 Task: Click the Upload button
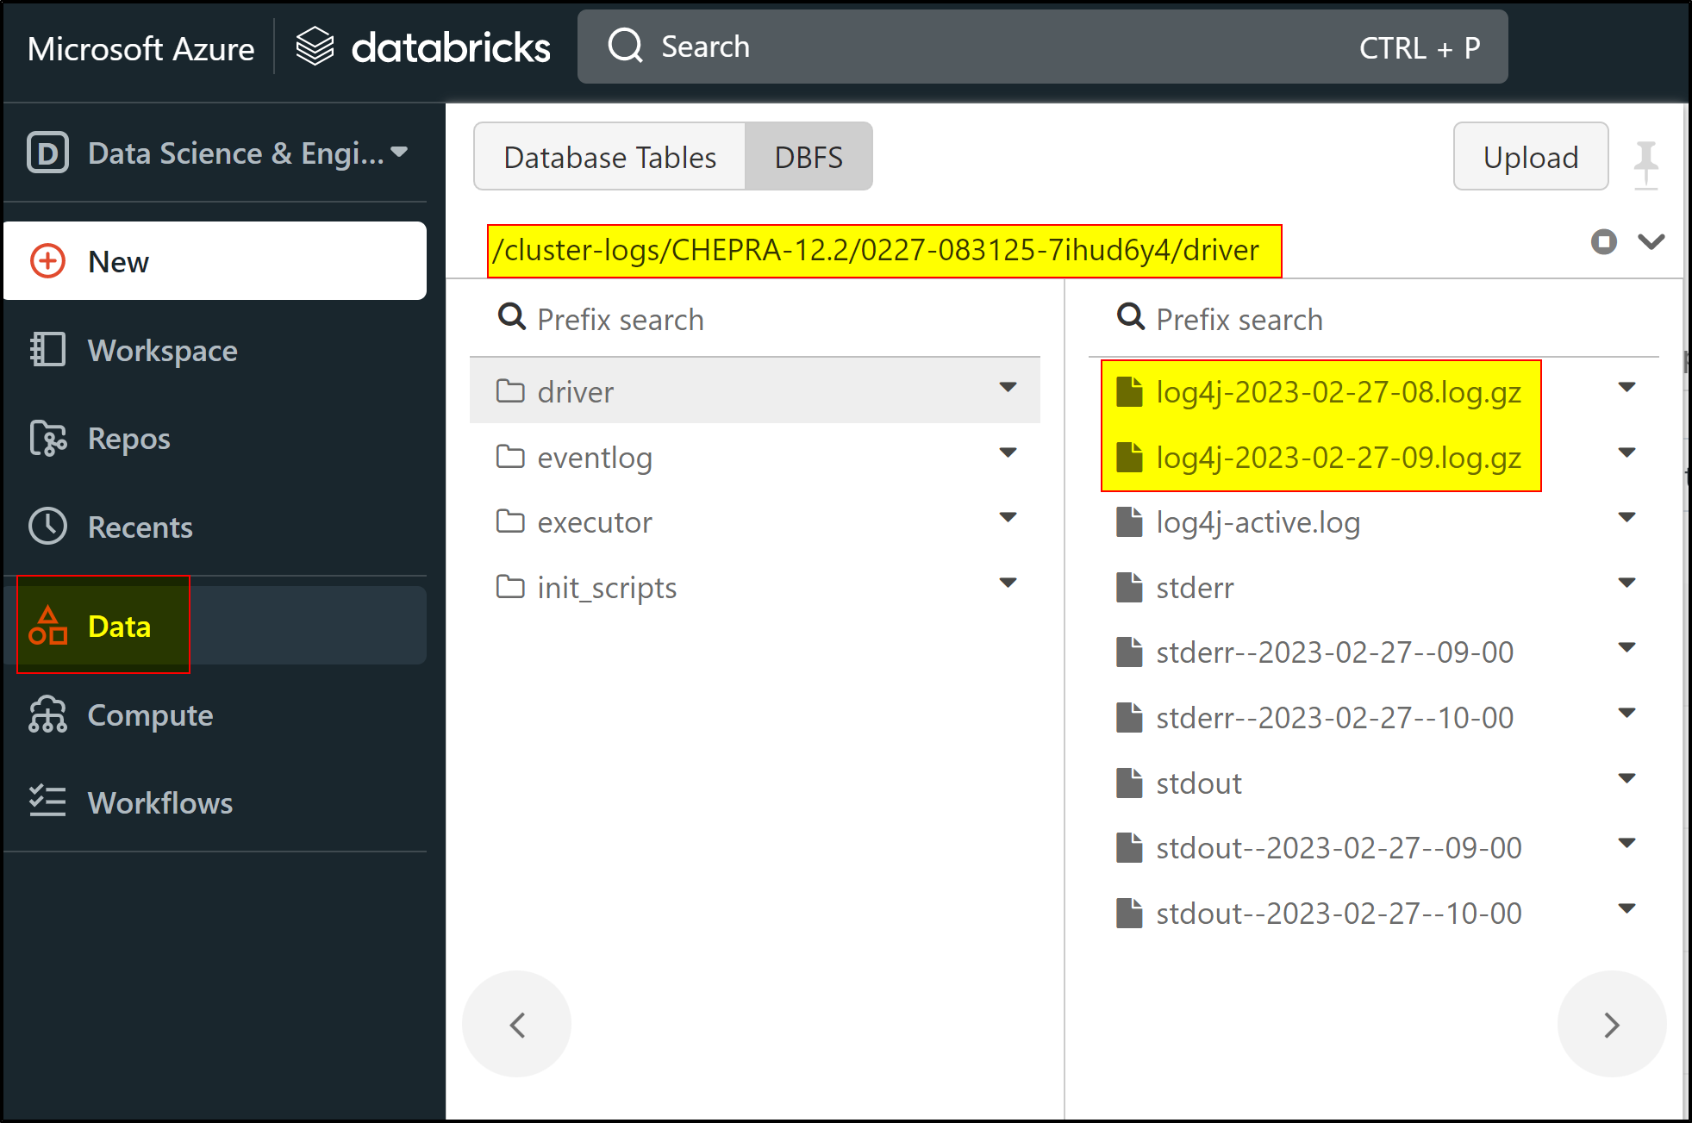pos(1530,157)
